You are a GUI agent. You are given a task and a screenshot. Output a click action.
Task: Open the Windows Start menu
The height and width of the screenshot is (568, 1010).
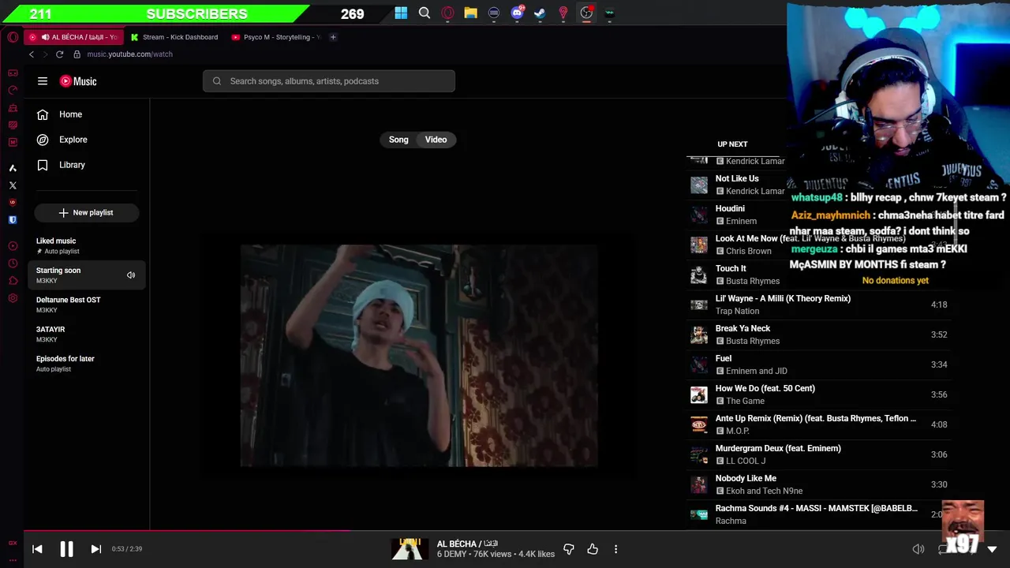(401, 13)
